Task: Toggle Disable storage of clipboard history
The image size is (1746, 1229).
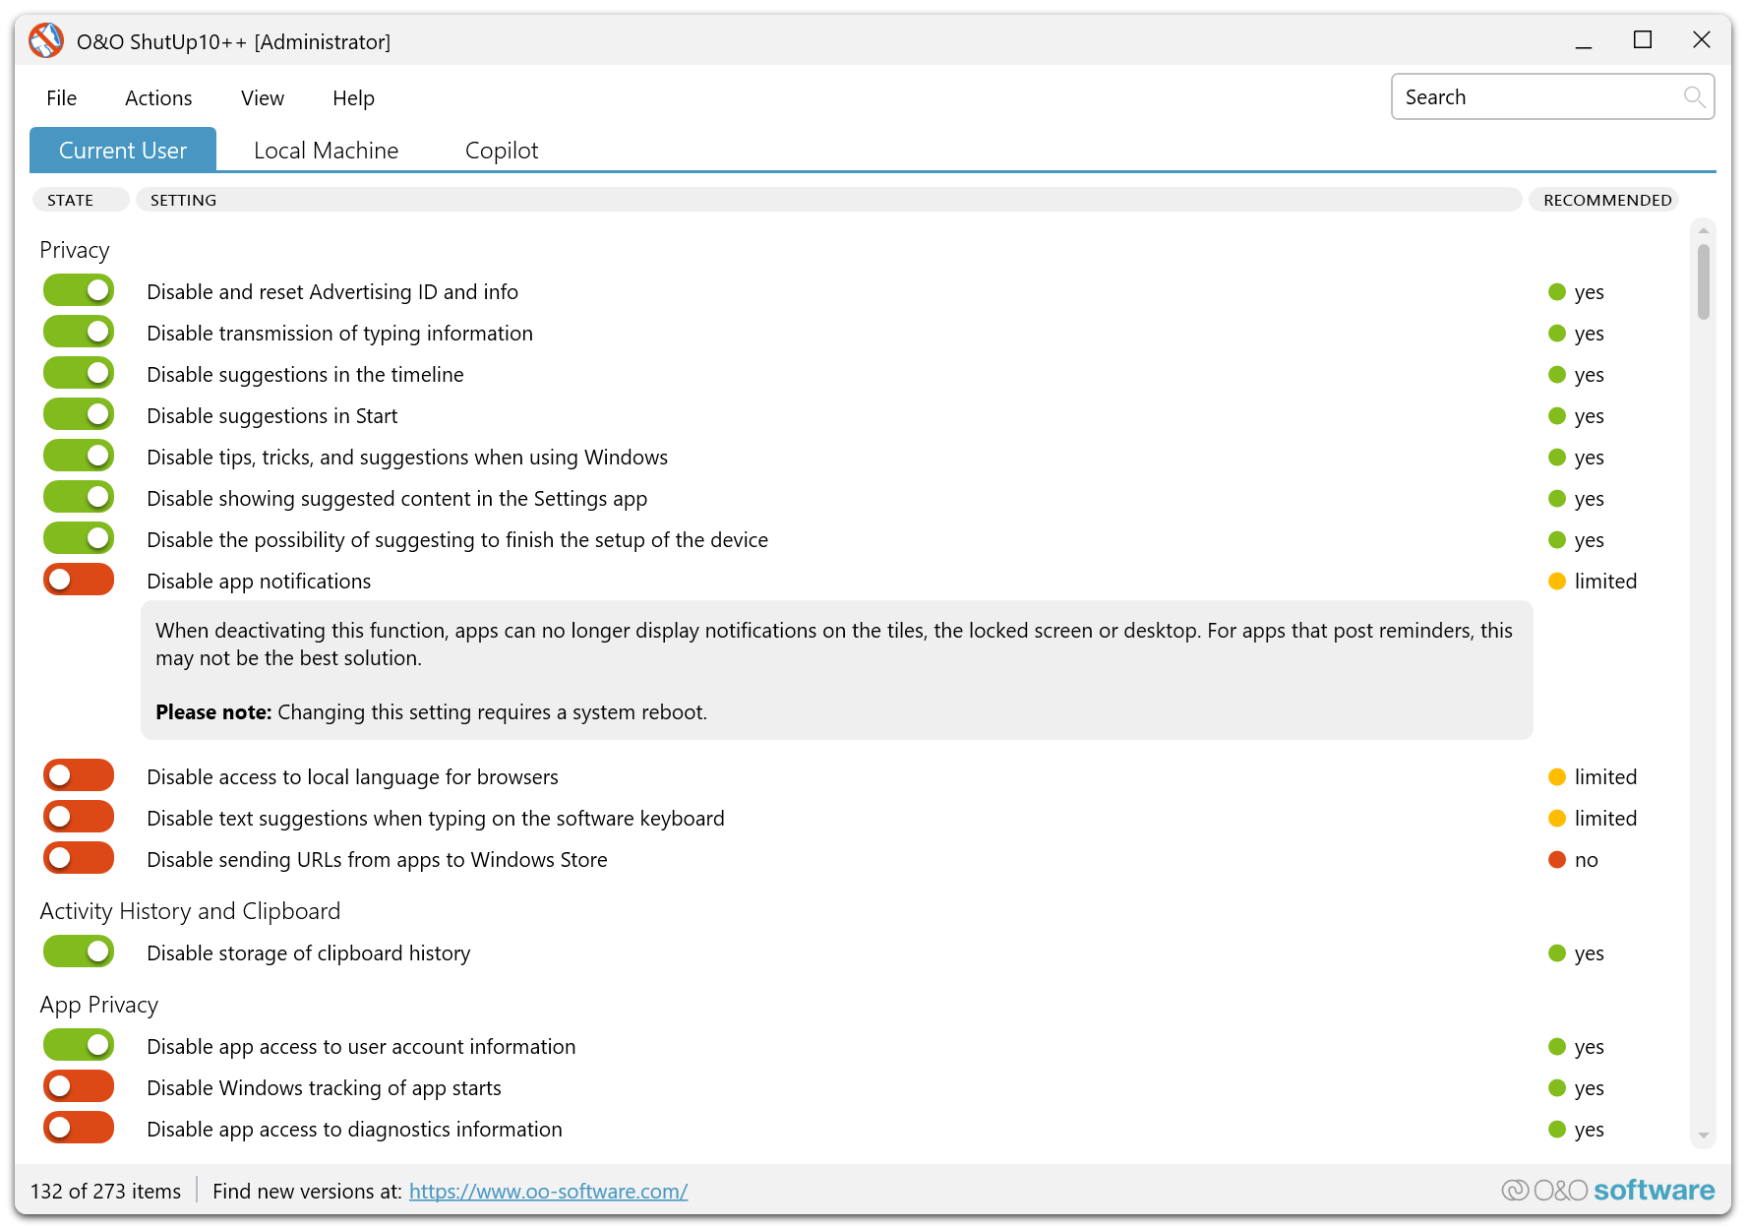Action: 79,952
